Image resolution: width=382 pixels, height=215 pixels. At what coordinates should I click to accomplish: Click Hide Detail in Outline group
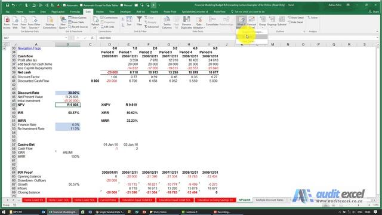(295, 22)
